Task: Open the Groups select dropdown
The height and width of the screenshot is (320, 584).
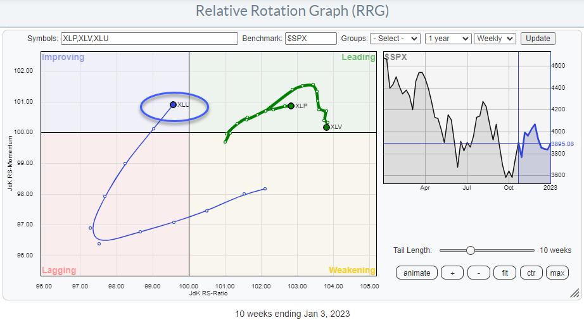Action: coord(395,39)
